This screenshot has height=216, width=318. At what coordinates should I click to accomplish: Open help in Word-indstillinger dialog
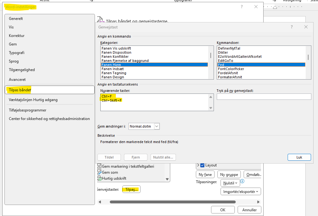(241, 7)
